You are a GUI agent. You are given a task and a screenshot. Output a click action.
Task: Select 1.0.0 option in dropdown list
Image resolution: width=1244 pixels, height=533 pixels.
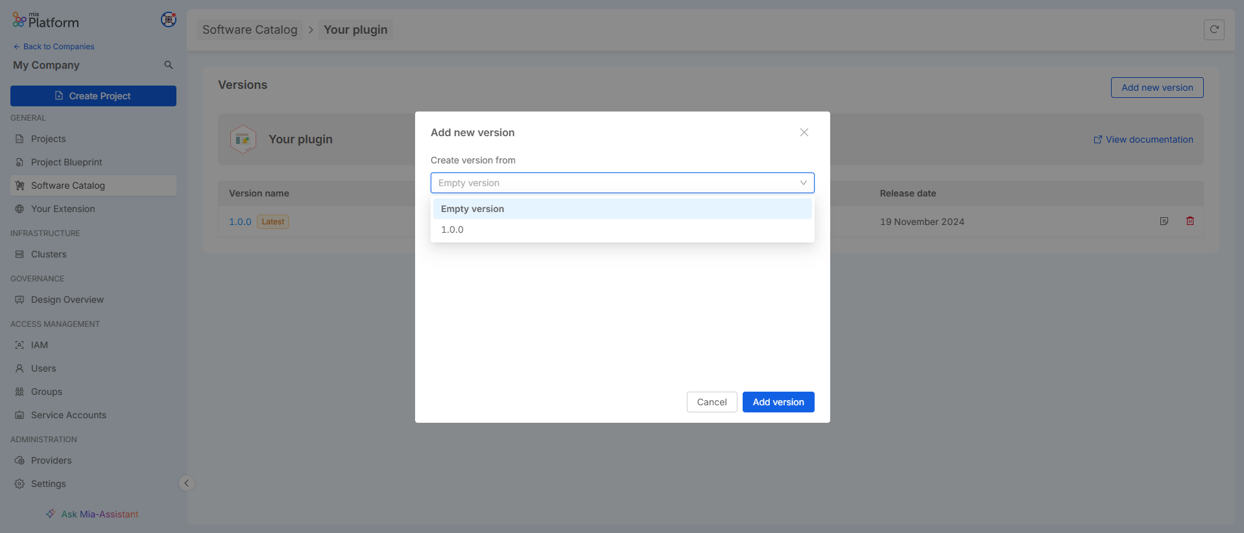(623, 230)
